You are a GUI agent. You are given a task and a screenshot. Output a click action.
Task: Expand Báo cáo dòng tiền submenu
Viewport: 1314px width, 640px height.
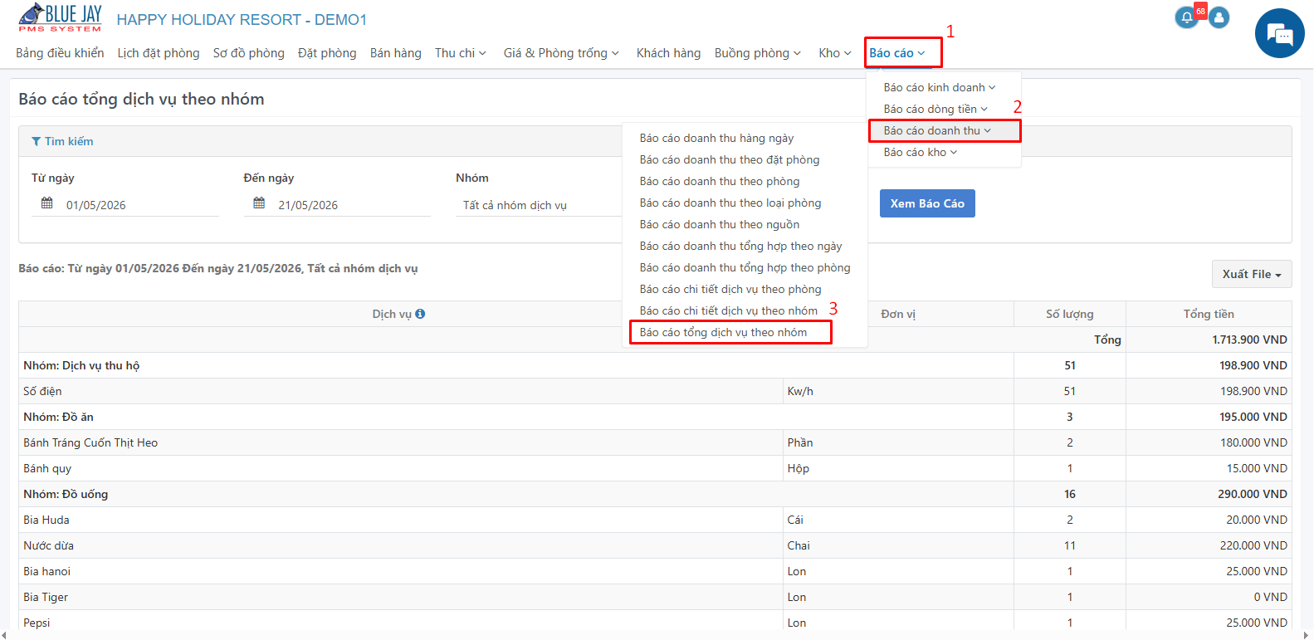[x=935, y=109]
